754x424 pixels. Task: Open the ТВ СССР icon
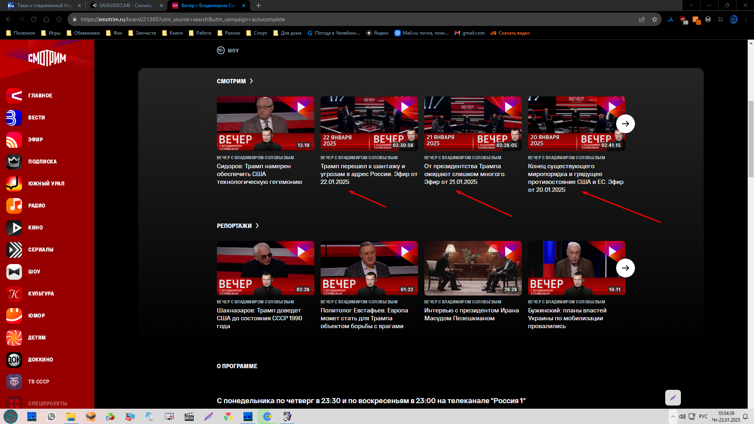point(14,382)
